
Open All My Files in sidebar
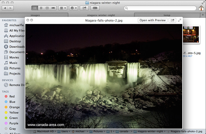pos(14,30)
